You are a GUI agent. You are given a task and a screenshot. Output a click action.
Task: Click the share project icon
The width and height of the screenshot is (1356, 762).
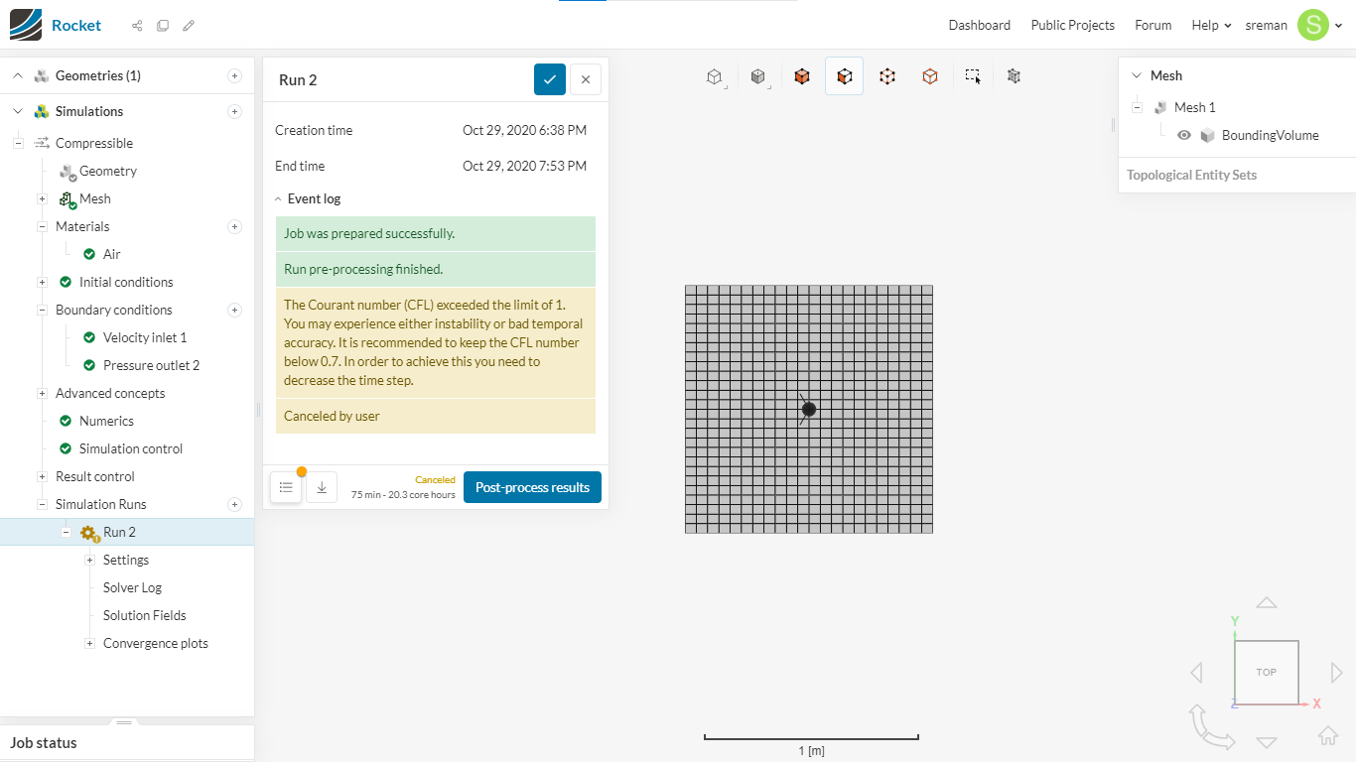click(x=137, y=26)
